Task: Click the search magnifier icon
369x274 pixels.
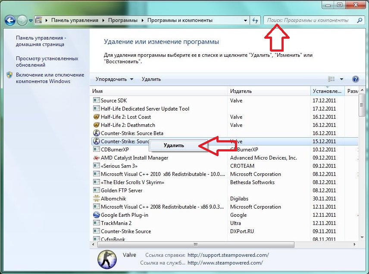Action: pyautogui.click(x=360, y=20)
